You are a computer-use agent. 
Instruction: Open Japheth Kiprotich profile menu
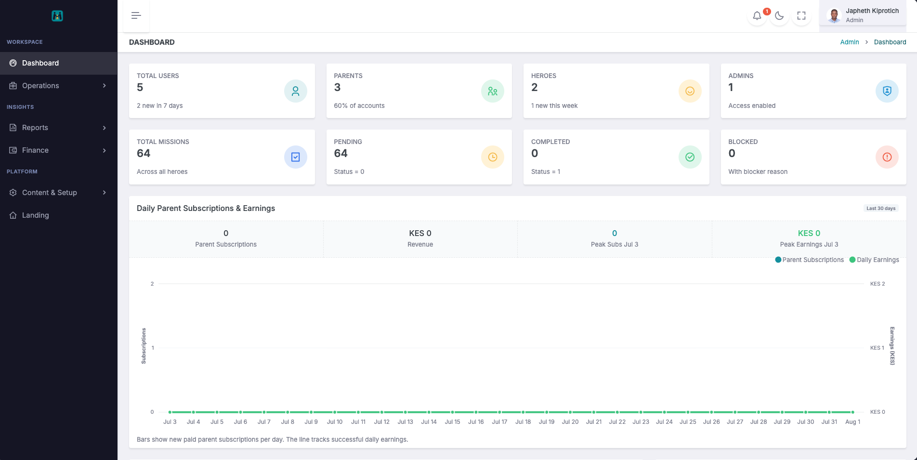[x=863, y=16]
